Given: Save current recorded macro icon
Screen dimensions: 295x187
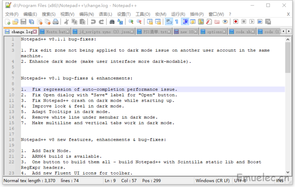Looking at the screenshot, I should 268,22.
